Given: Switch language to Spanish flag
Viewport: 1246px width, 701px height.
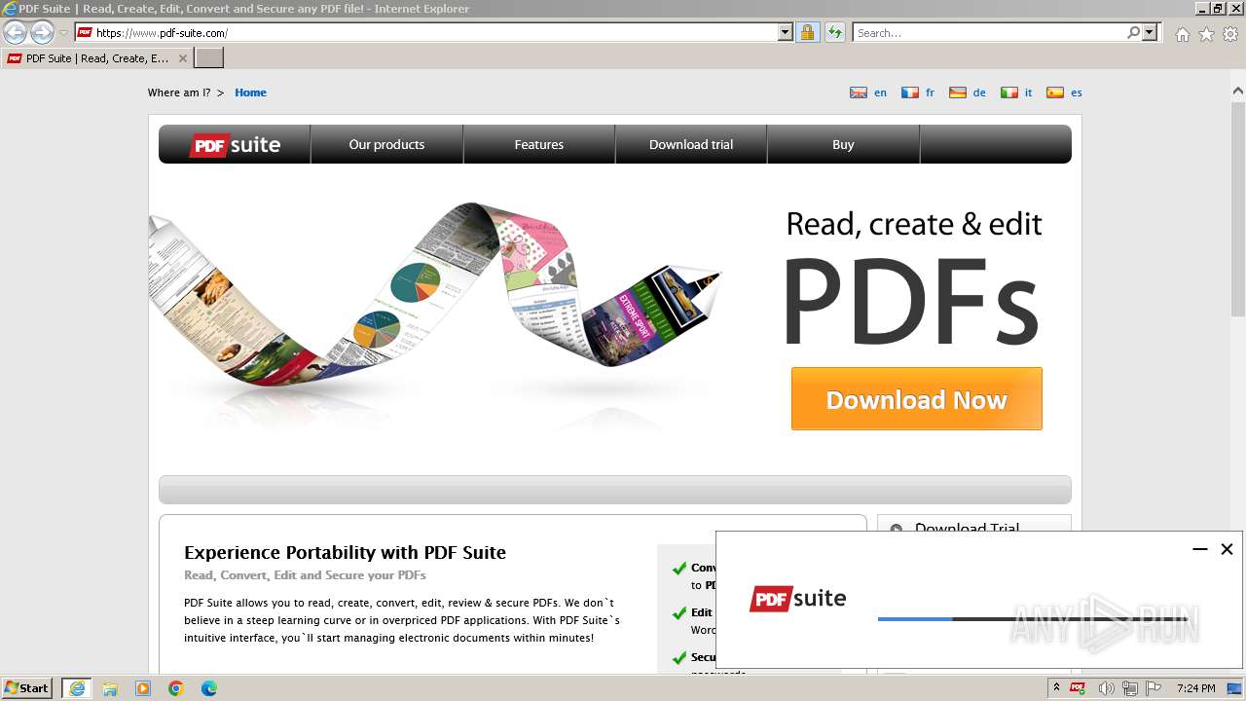Looking at the screenshot, I should click(x=1055, y=92).
